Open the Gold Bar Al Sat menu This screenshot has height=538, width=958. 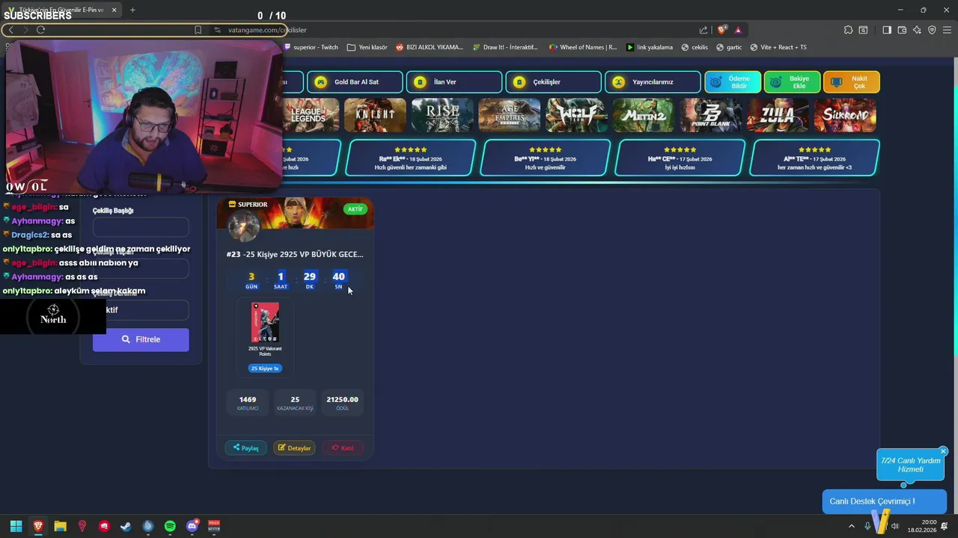356,82
